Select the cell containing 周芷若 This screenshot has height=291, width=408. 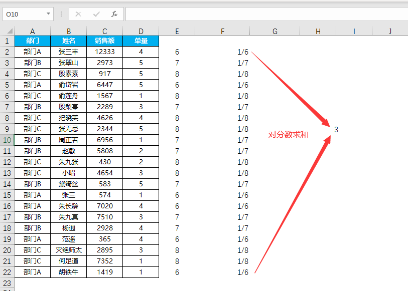point(68,140)
